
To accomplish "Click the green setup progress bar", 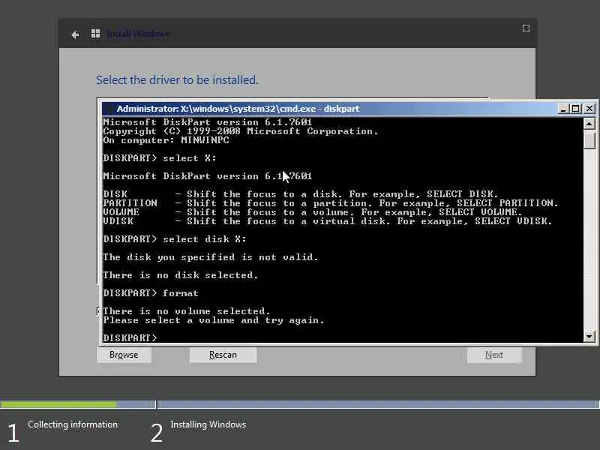I will point(58,404).
